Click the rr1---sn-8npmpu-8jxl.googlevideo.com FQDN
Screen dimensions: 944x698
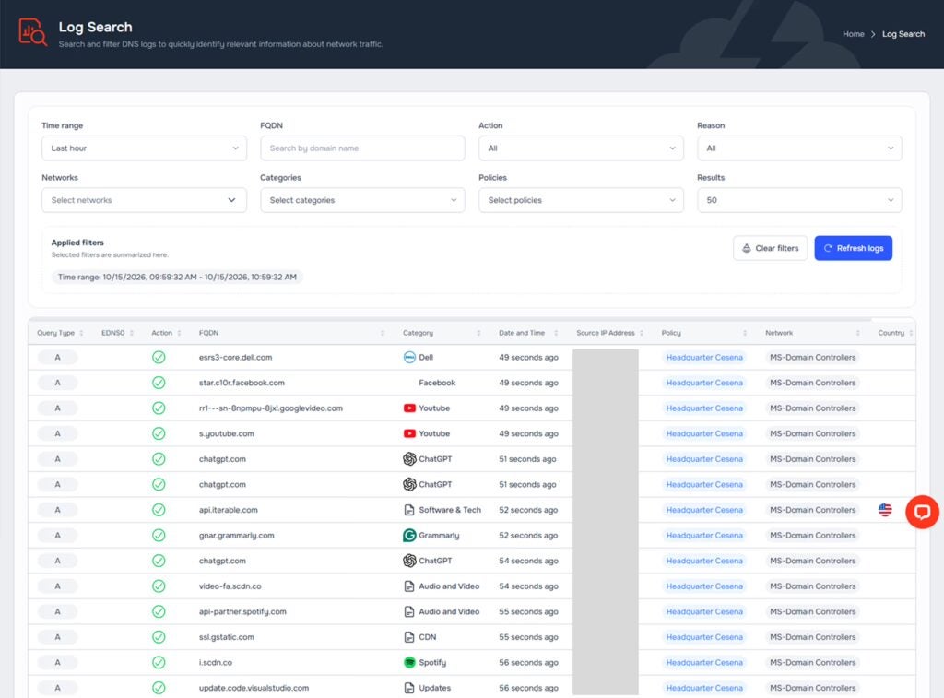271,408
